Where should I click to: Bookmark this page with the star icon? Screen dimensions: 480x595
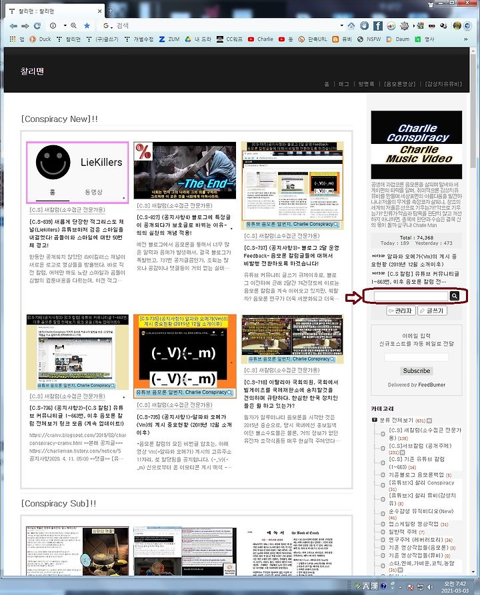[x=87, y=26]
